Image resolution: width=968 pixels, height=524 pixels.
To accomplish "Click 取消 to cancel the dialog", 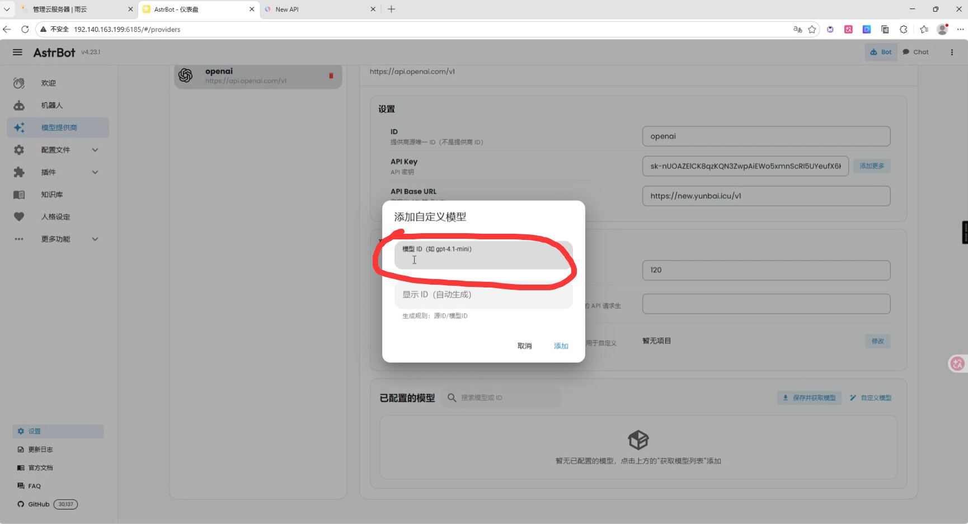I will coord(524,346).
